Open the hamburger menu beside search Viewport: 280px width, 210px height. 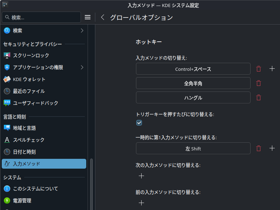pyautogui.click(x=88, y=17)
